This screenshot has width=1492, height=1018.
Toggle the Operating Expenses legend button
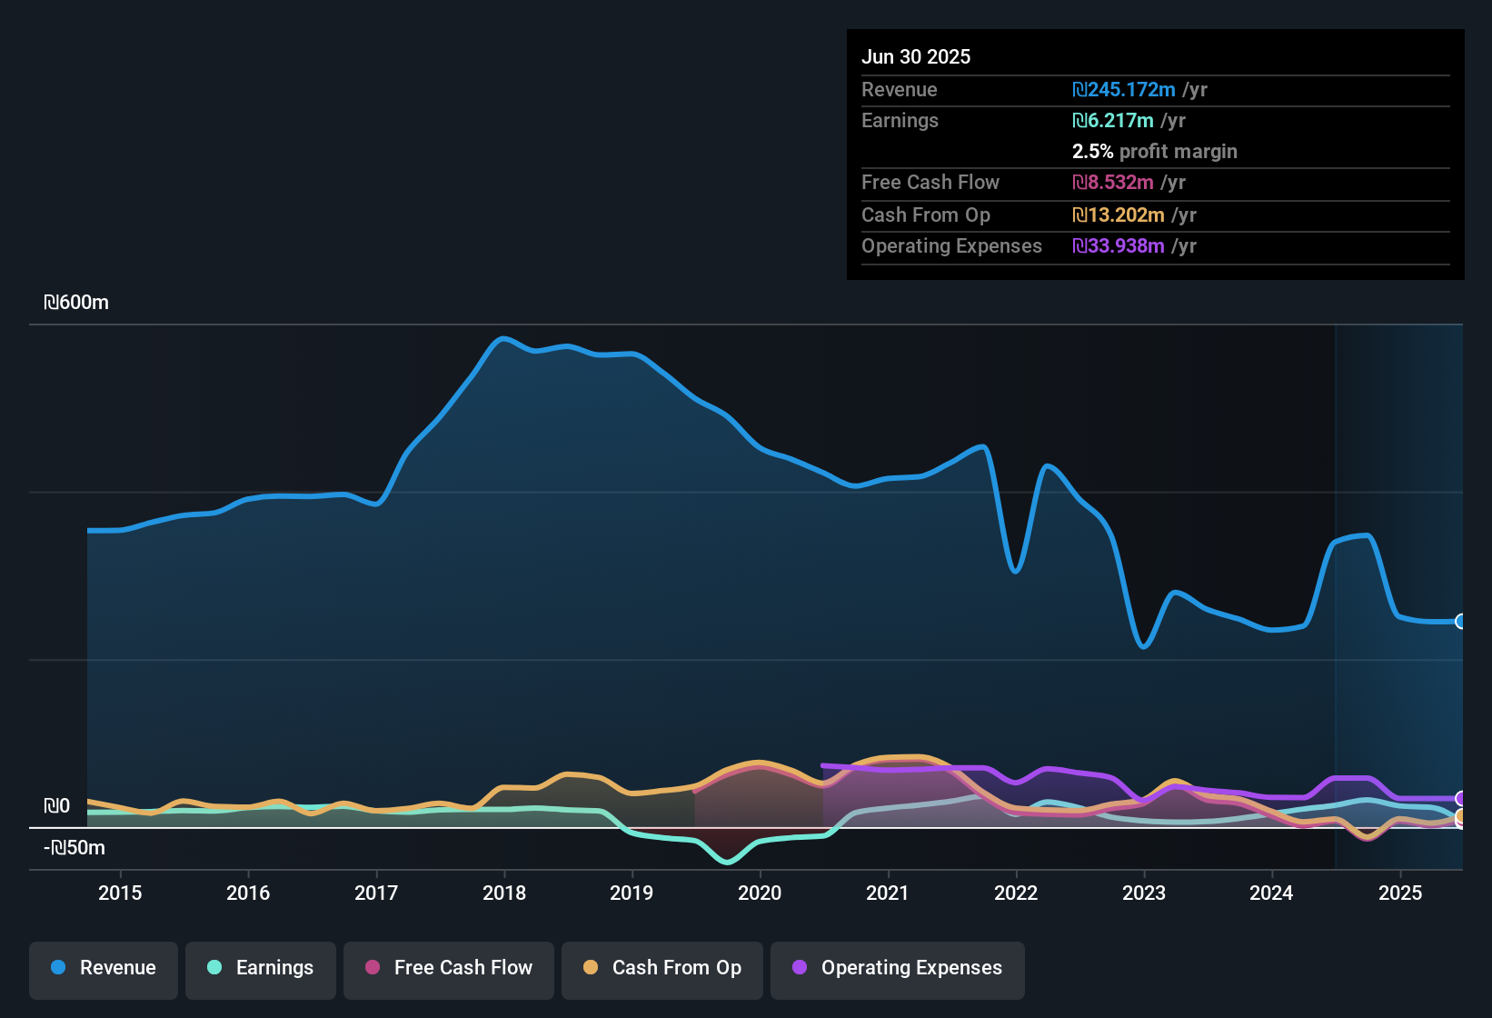[x=898, y=968]
